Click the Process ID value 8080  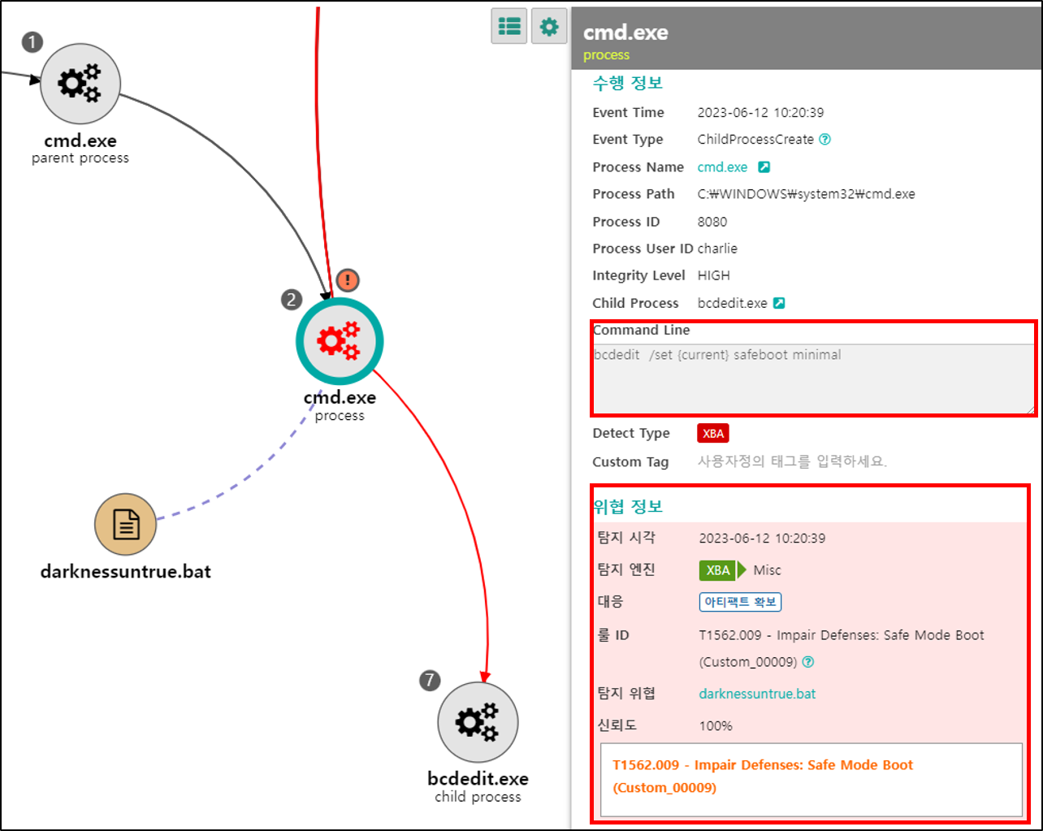[x=712, y=222]
